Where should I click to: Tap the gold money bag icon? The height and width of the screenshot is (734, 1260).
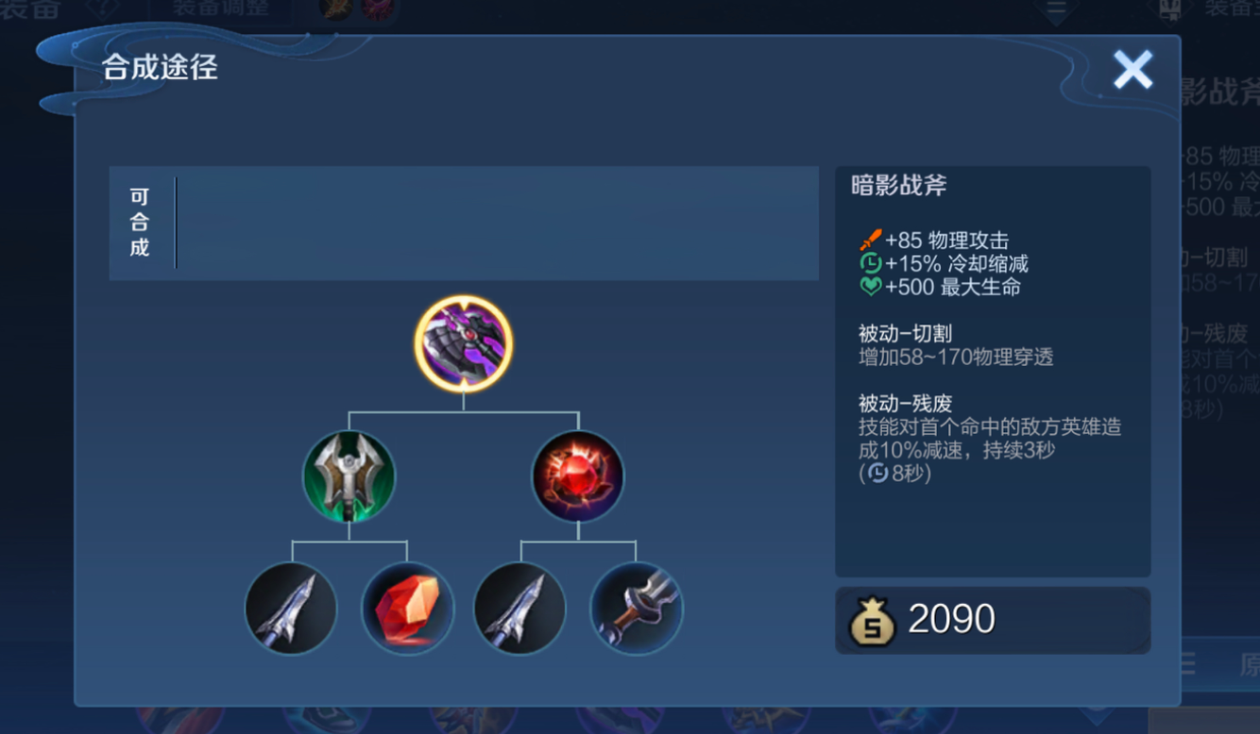[872, 621]
